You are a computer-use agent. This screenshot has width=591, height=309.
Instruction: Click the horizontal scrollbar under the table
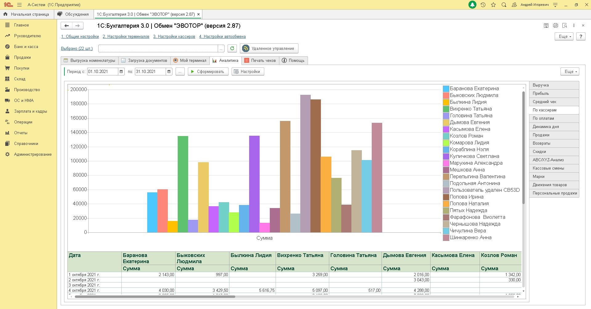click(x=155, y=297)
